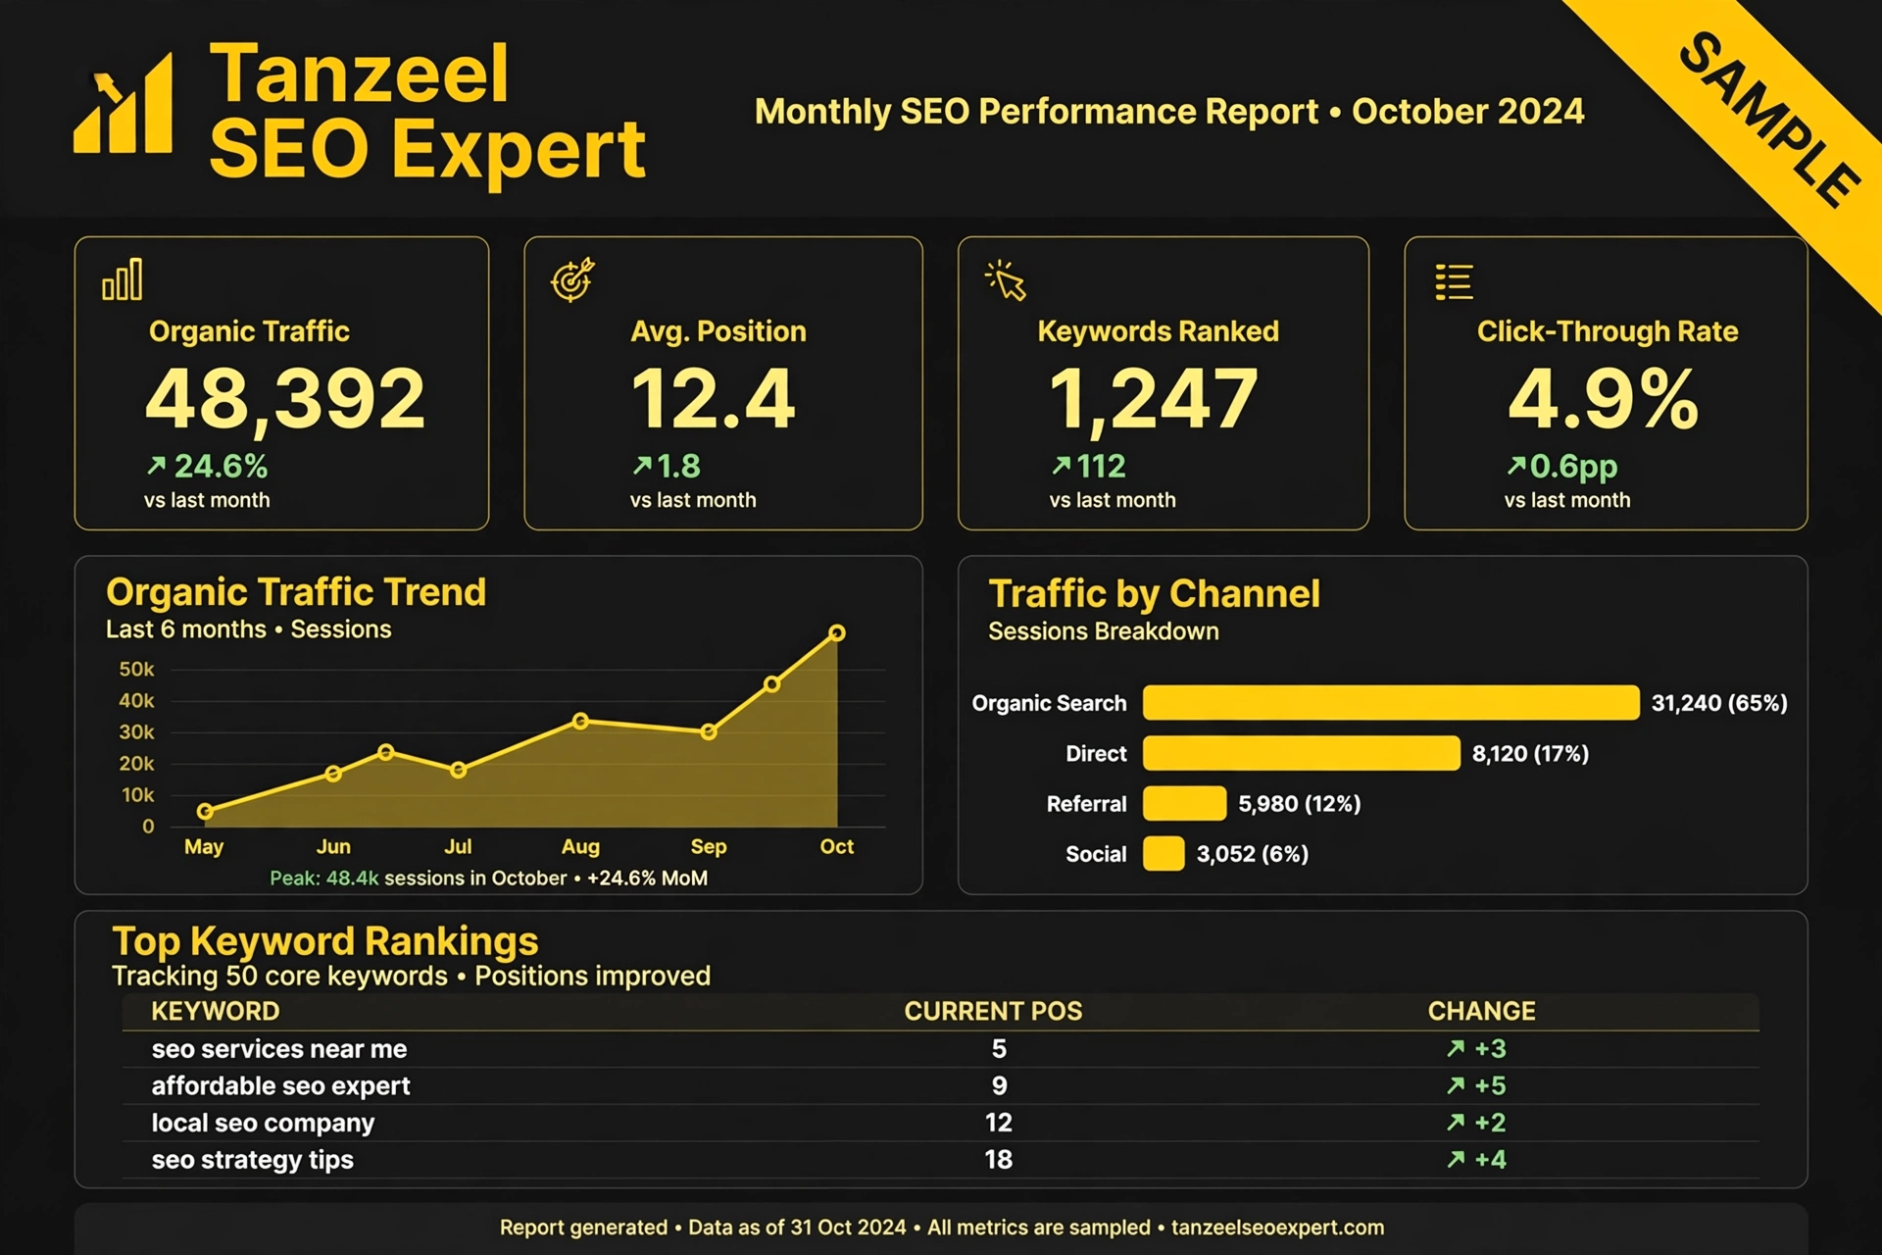Select the Oct peak data point on chart
This screenshot has width=1882, height=1255.
[x=837, y=633]
